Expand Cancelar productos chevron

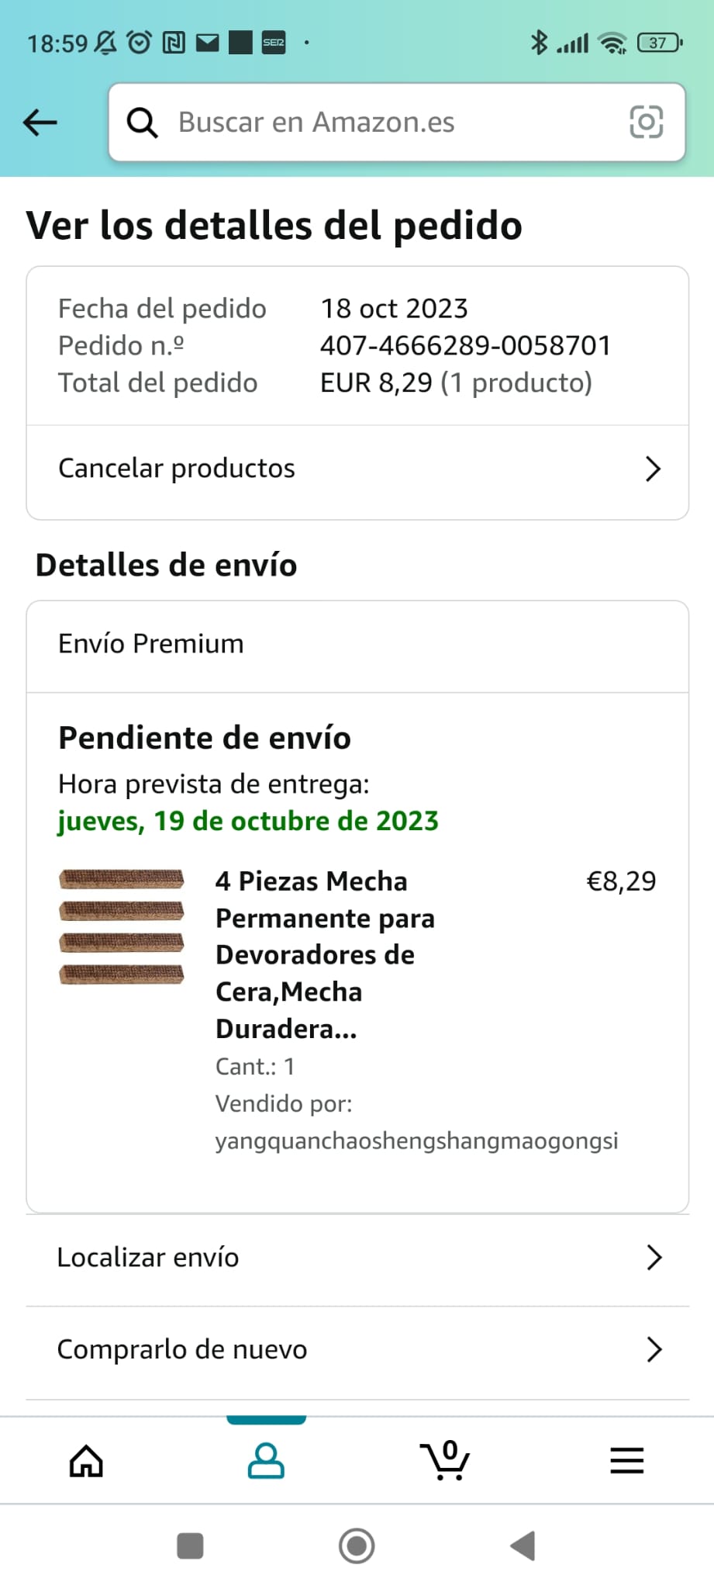[653, 469]
